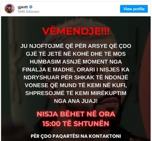Click the View profile button
Image resolution: width=152 pixels, height=141 pixels.
[x=134, y=9]
